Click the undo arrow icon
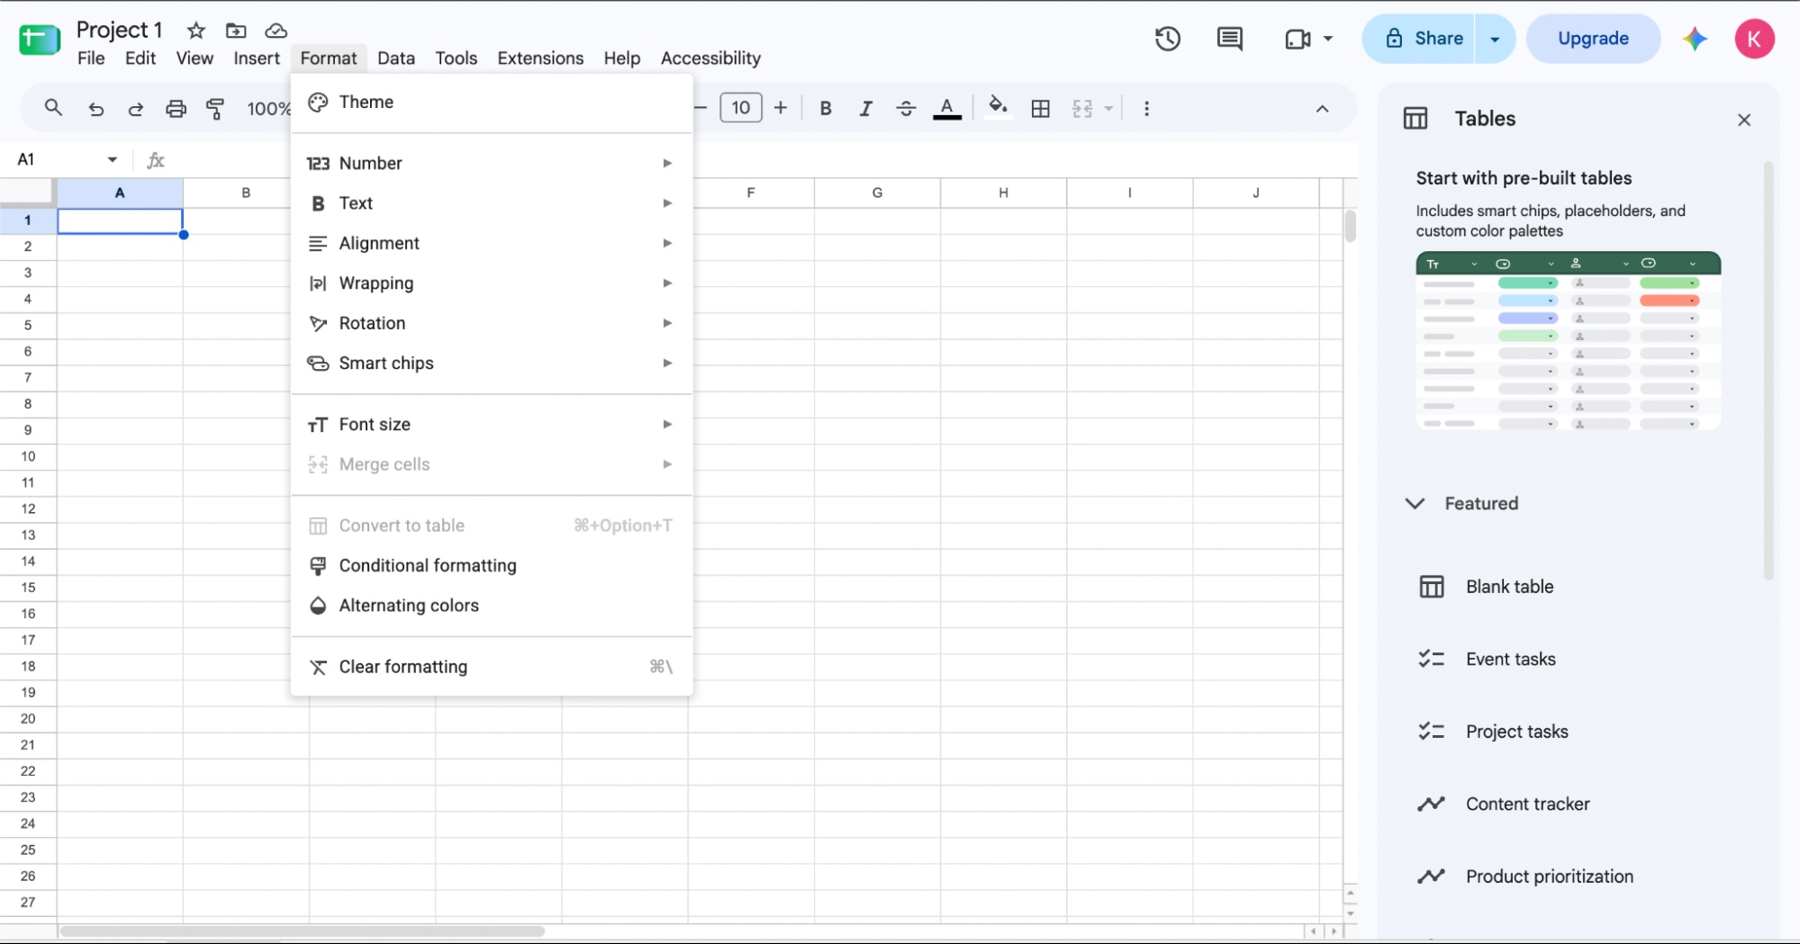The width and height of the screenshot is (1800, 944). point(95,109)
